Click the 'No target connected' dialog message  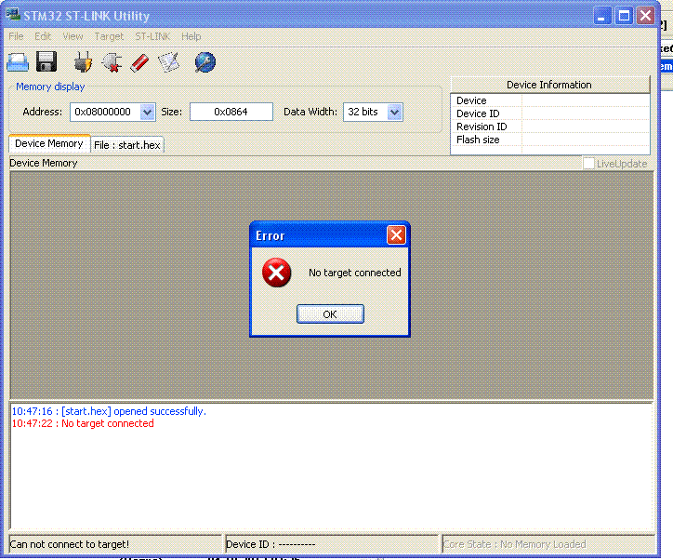pyautogui.click(x=355, y=273)
